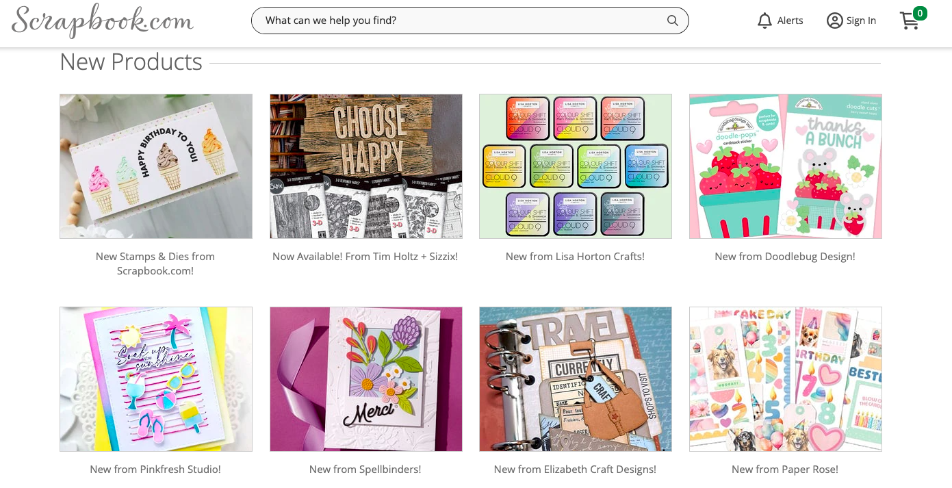Click the cart item count badge
This screenshot has width=952, height=488.
pyautogui.click(x=920, y=13)
